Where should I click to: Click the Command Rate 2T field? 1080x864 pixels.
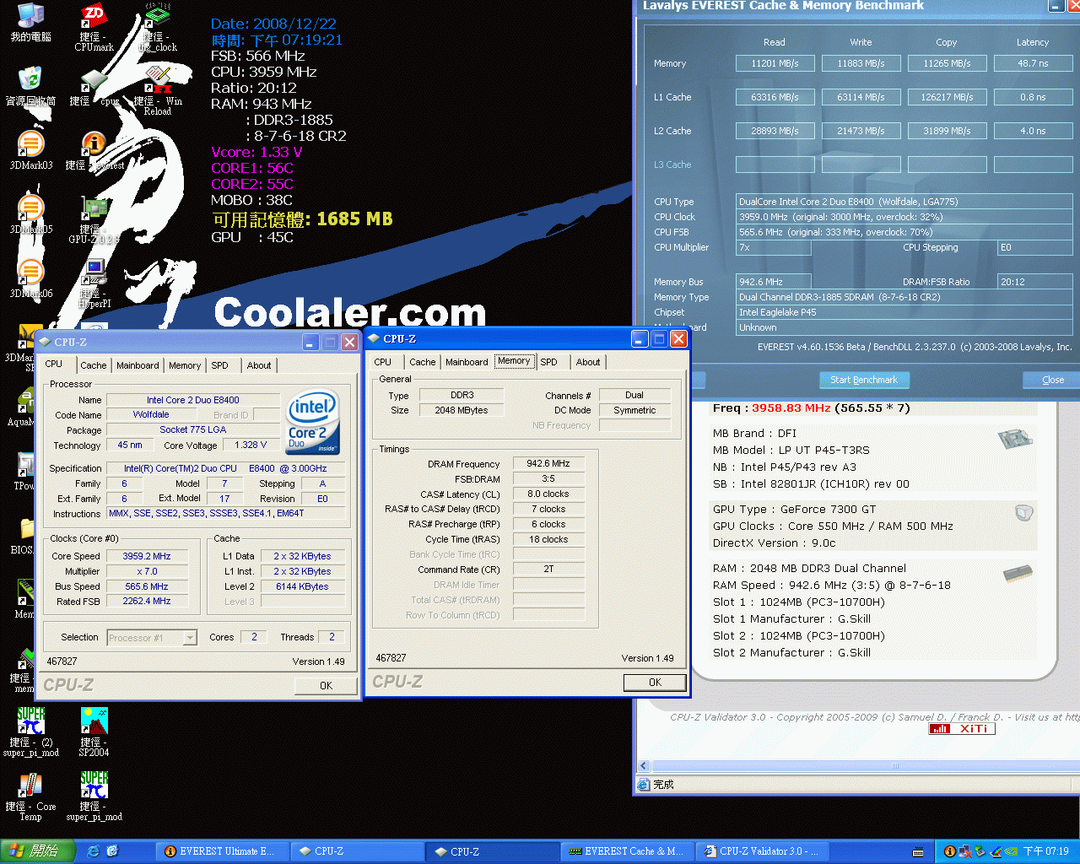[548, 569]
